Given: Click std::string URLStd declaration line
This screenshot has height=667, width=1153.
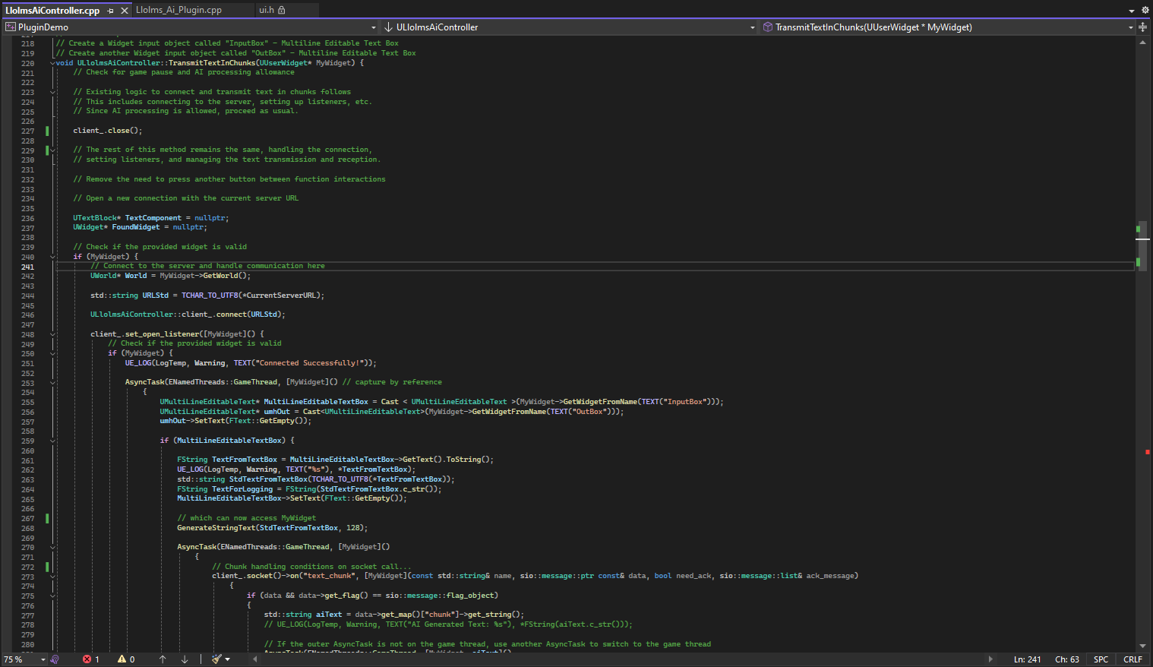Looking at the screenshot, I should coord(207,296).
